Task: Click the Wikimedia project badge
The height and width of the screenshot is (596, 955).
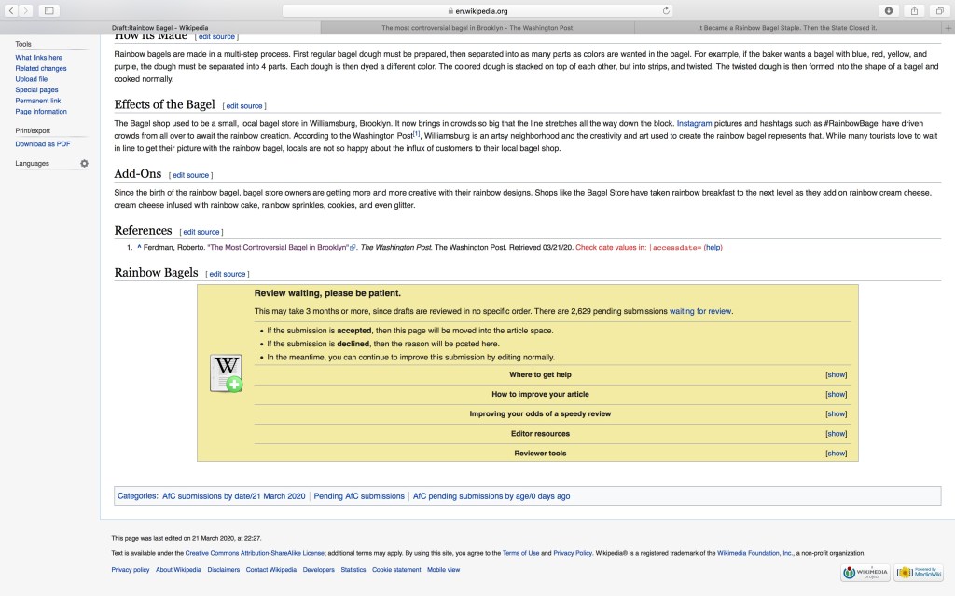Action: click(x=864, y=573)
